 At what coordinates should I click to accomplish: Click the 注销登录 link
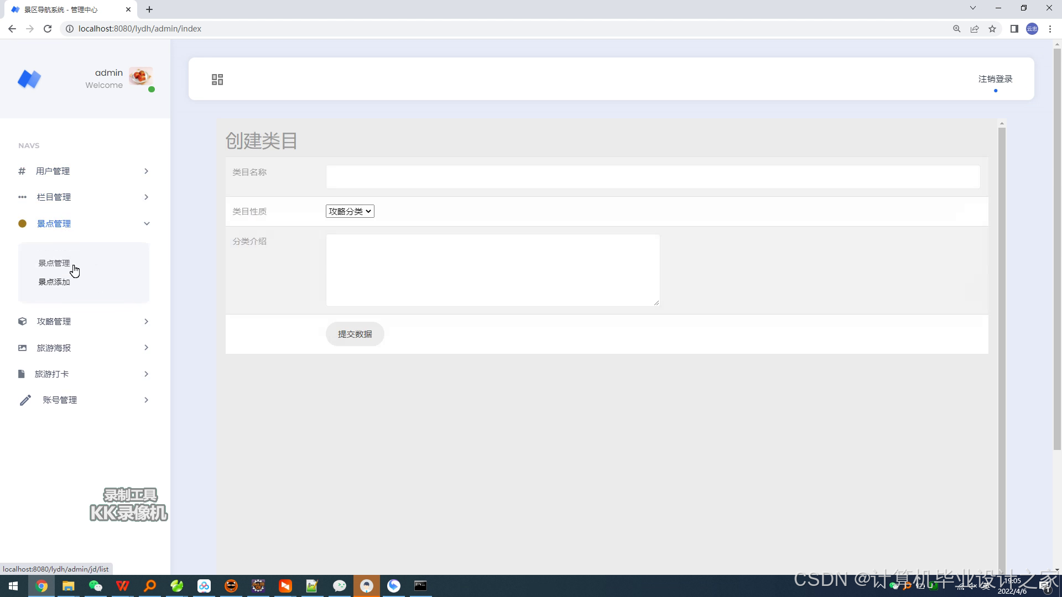[995, 79]
